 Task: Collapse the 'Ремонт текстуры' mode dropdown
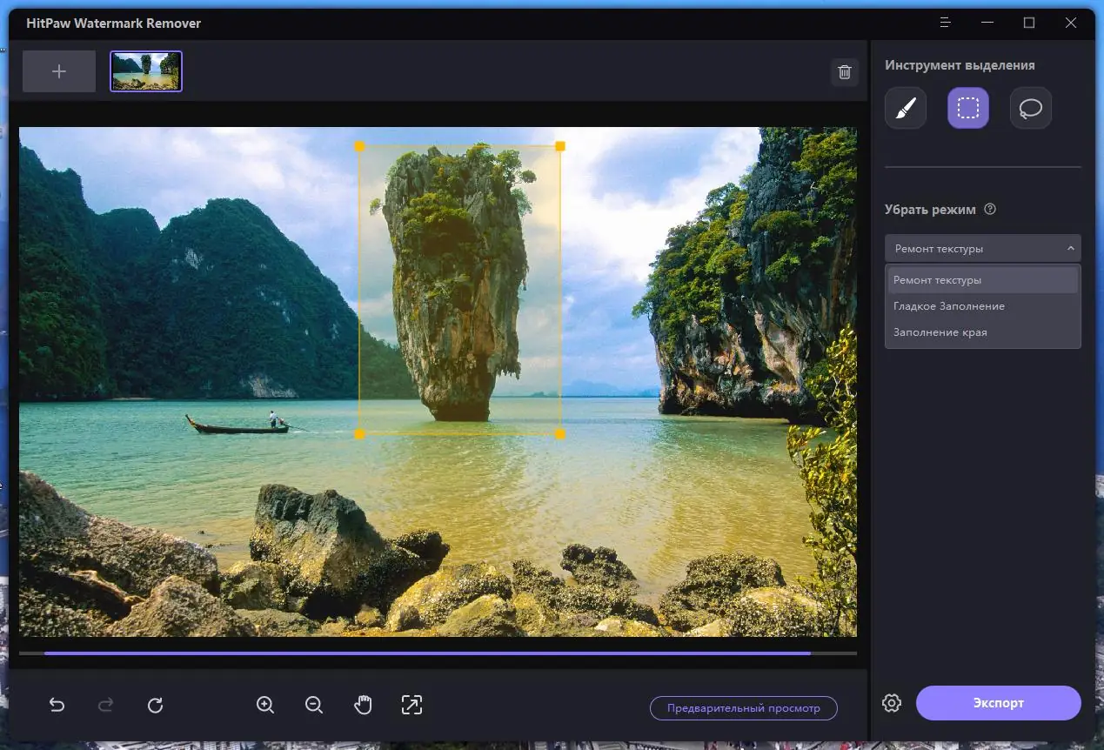point(983,248)
